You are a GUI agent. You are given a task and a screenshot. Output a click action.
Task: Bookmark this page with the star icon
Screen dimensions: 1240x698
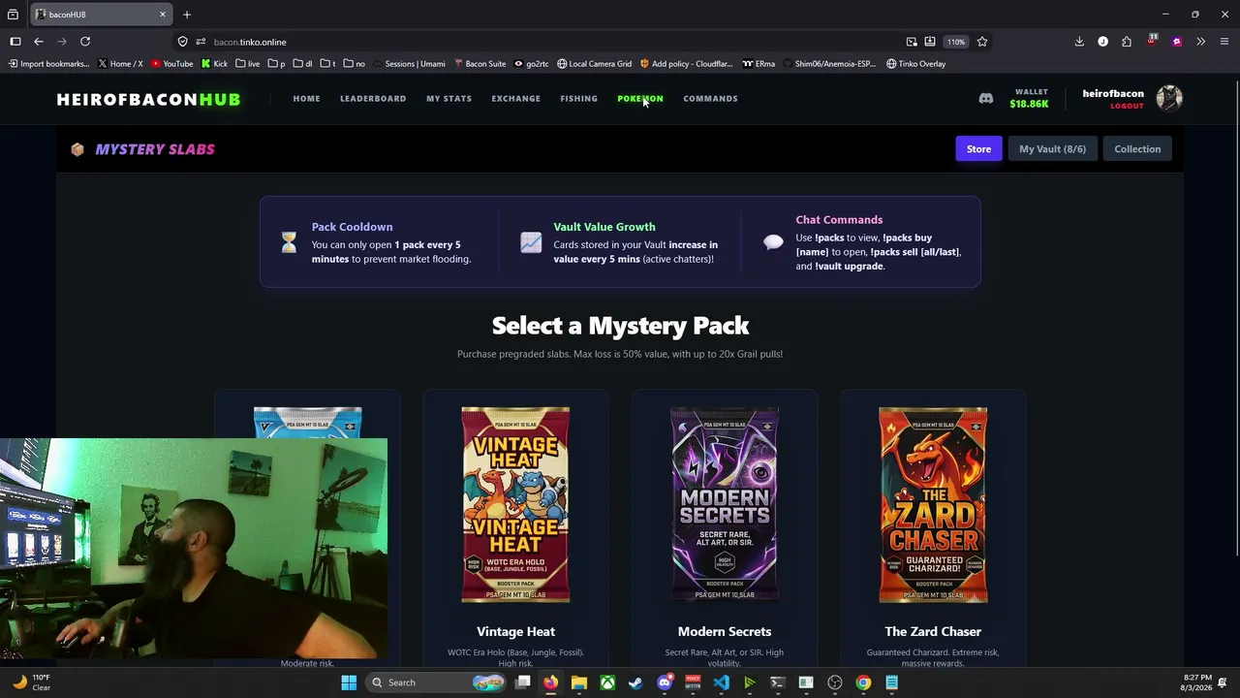click(x=982, y=42)
